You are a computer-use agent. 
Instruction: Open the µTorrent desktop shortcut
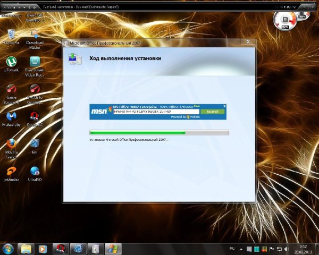(11, 64)
